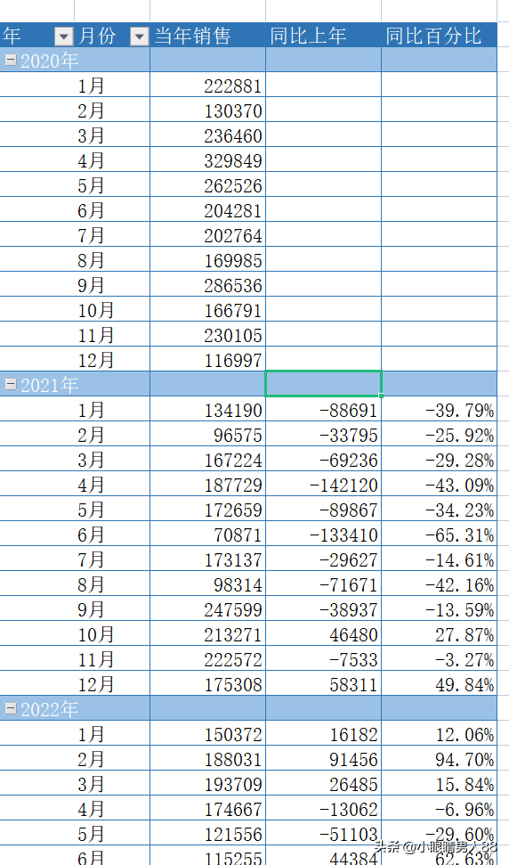509x865 pixels.
Task: Select cell with value 230105
Action: (x=207, y=335)
